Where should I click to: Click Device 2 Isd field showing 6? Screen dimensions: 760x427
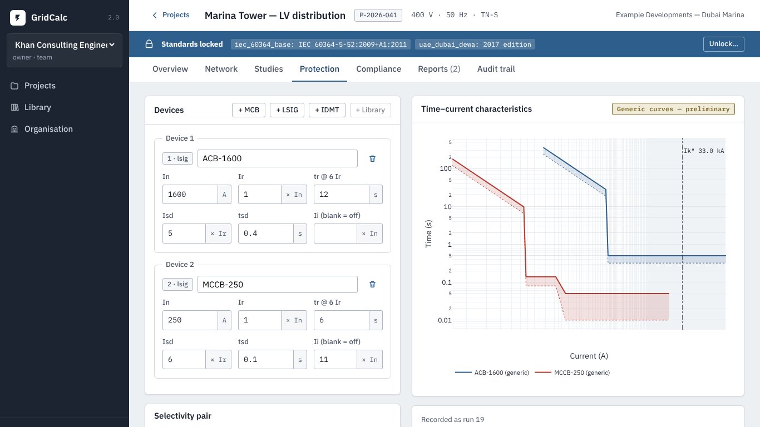[184, 359]
